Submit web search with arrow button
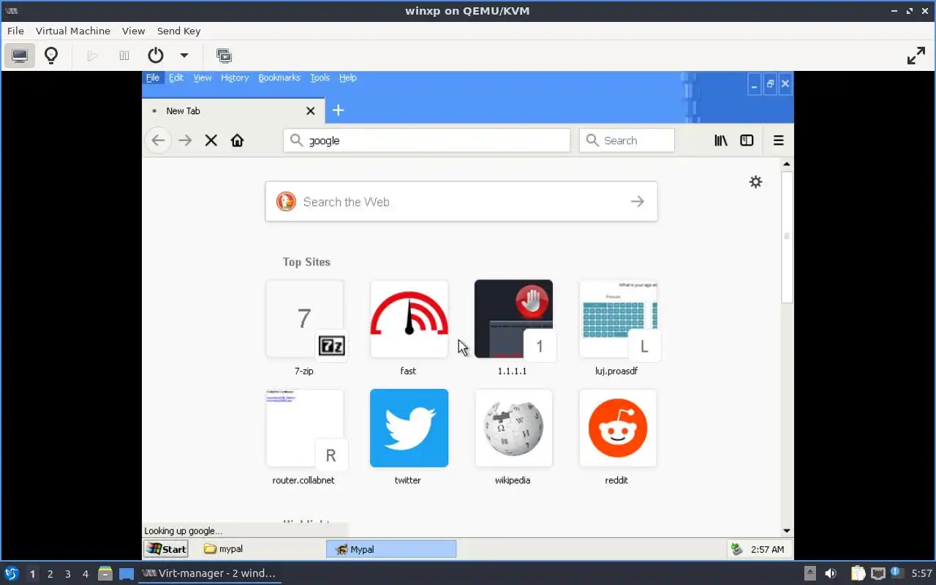This screenshot has height=585, width=936. (x=638, y=201)
